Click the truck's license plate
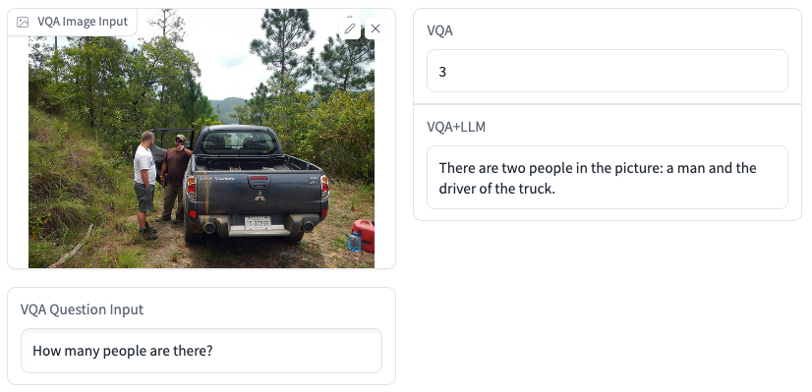Viewport: 812px width, 392px height. tap(258, 223)
